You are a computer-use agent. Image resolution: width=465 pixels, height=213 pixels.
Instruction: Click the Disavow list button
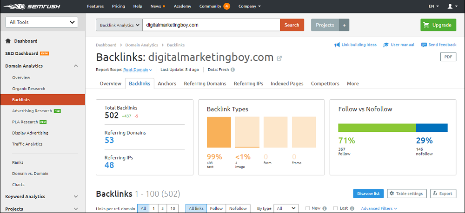tap(368, 194)
